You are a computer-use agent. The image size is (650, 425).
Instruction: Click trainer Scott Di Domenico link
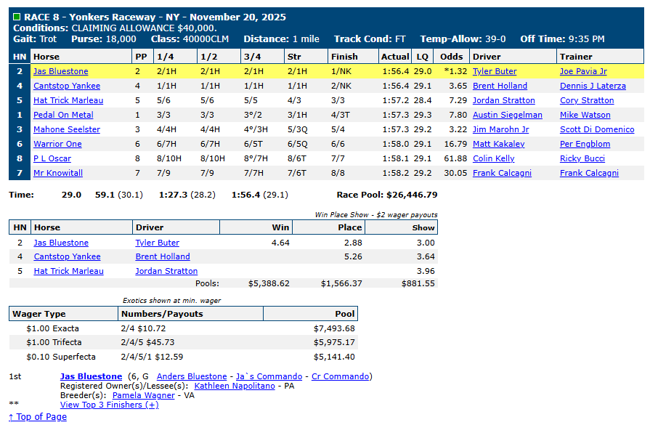pyautogui.click(x=596, y=129)
